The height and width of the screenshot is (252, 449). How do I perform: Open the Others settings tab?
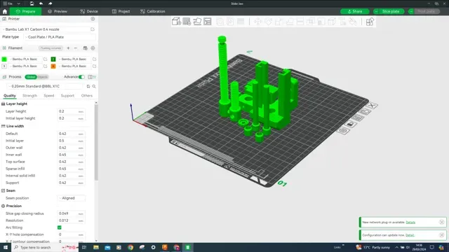[86, 95]
